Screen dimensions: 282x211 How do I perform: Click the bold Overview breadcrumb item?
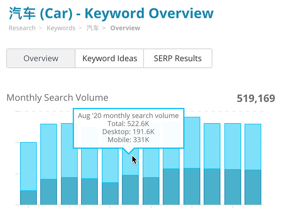coord(125,28)
